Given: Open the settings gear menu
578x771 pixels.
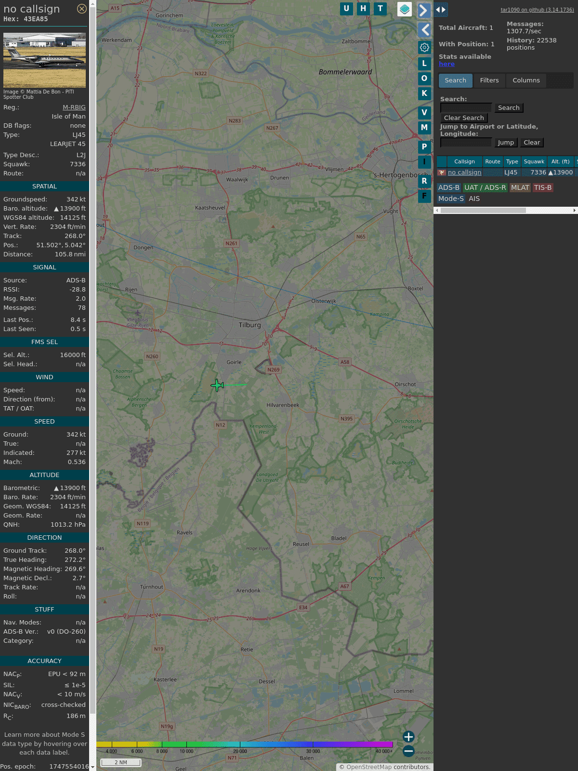Looking at the screenshot, I should click(424, 47).
